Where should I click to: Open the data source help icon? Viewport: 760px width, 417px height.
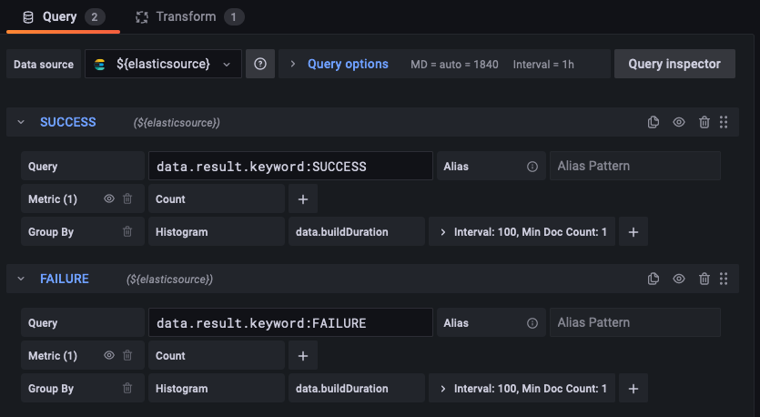tap(260, 64)
